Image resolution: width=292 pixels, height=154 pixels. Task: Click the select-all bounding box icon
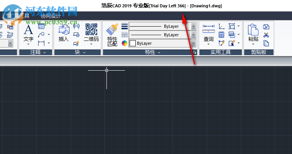click(232, 26)
